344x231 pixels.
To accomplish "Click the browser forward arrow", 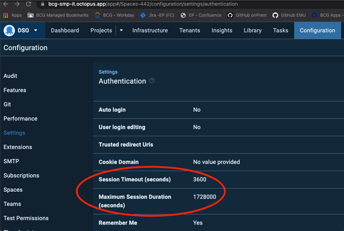I will tap(17, 3).
